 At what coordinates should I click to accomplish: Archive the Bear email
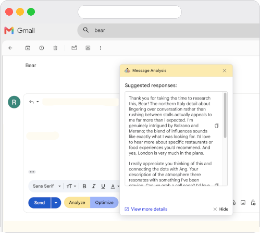click(28, 48)
